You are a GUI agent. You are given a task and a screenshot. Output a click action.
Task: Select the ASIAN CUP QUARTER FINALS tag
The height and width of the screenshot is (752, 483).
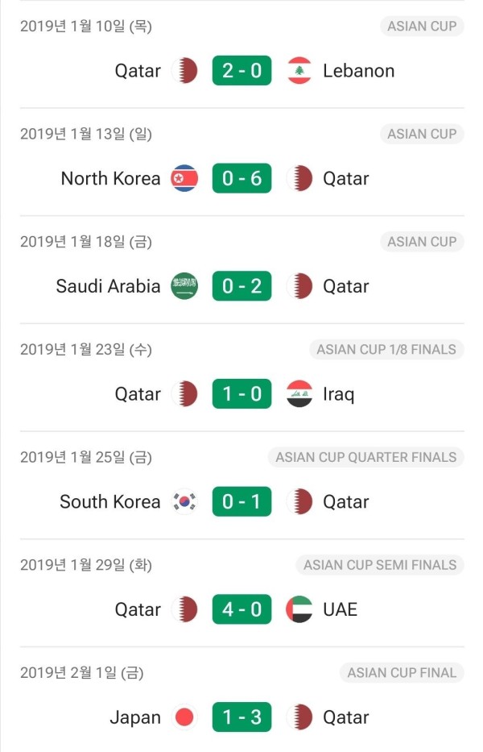366,457
